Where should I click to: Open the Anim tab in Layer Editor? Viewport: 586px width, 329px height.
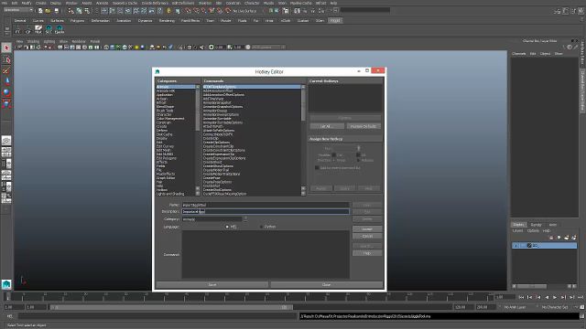click(x=553, y=225)
